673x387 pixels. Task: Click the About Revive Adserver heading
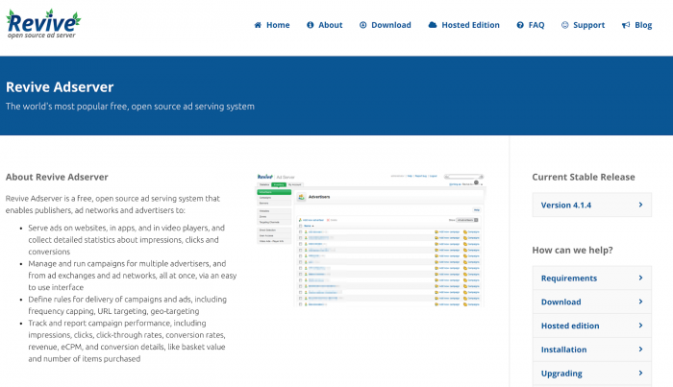tap(57, 177)
